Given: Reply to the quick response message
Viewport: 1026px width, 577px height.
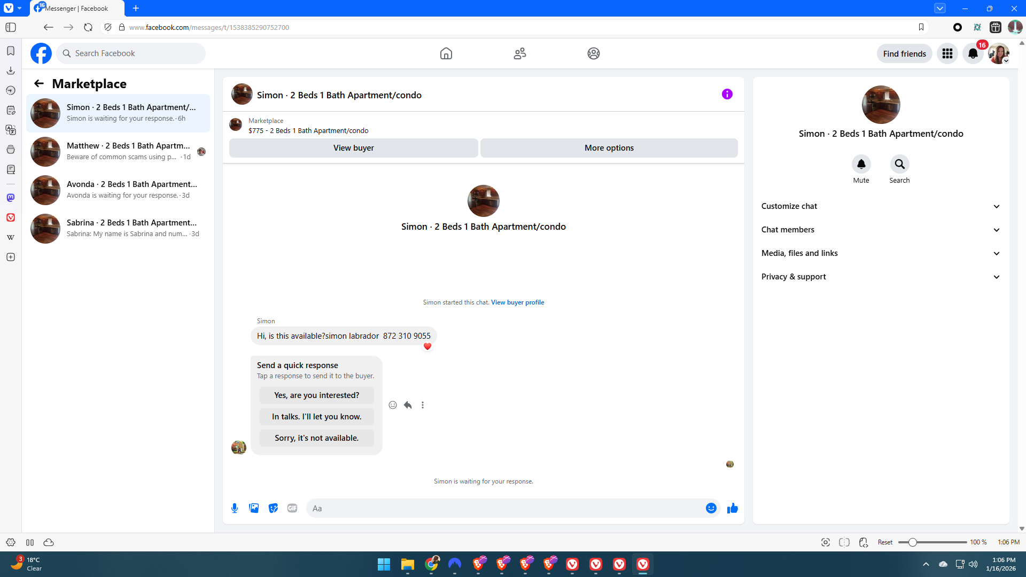Looking at the screenshot, I should pos(408,405).
